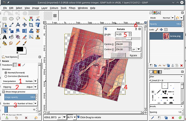Choose the Crop tool in toolbox
Screen dimensions: 186x121
click(x=31, y=25)
